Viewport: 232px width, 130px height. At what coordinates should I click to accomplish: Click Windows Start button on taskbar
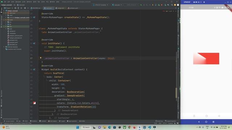(x=78, y=127)
